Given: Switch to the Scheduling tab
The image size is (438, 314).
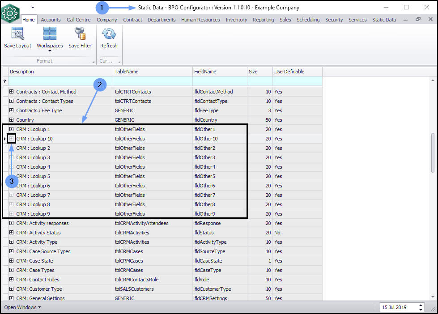Looking at the screenshot, I should pyautogui.click(x=308, y=20).
